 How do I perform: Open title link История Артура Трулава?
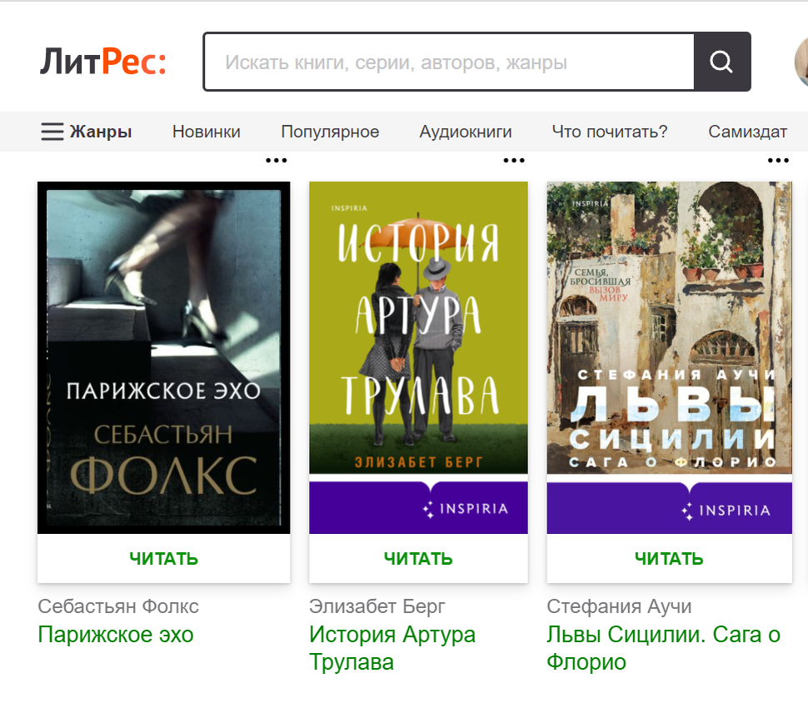(392, 648)
